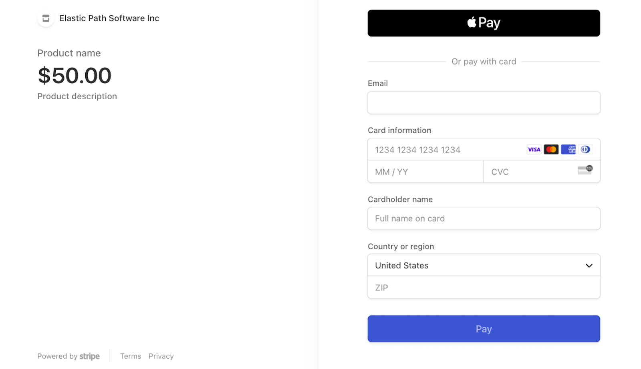Focus the Email input field
This screenshot has width=641, height=369.
(x=484, y=102)
